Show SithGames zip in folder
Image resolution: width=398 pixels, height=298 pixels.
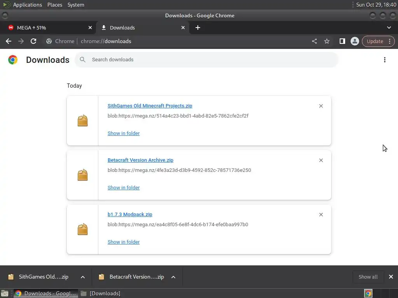tap(124, 133)
